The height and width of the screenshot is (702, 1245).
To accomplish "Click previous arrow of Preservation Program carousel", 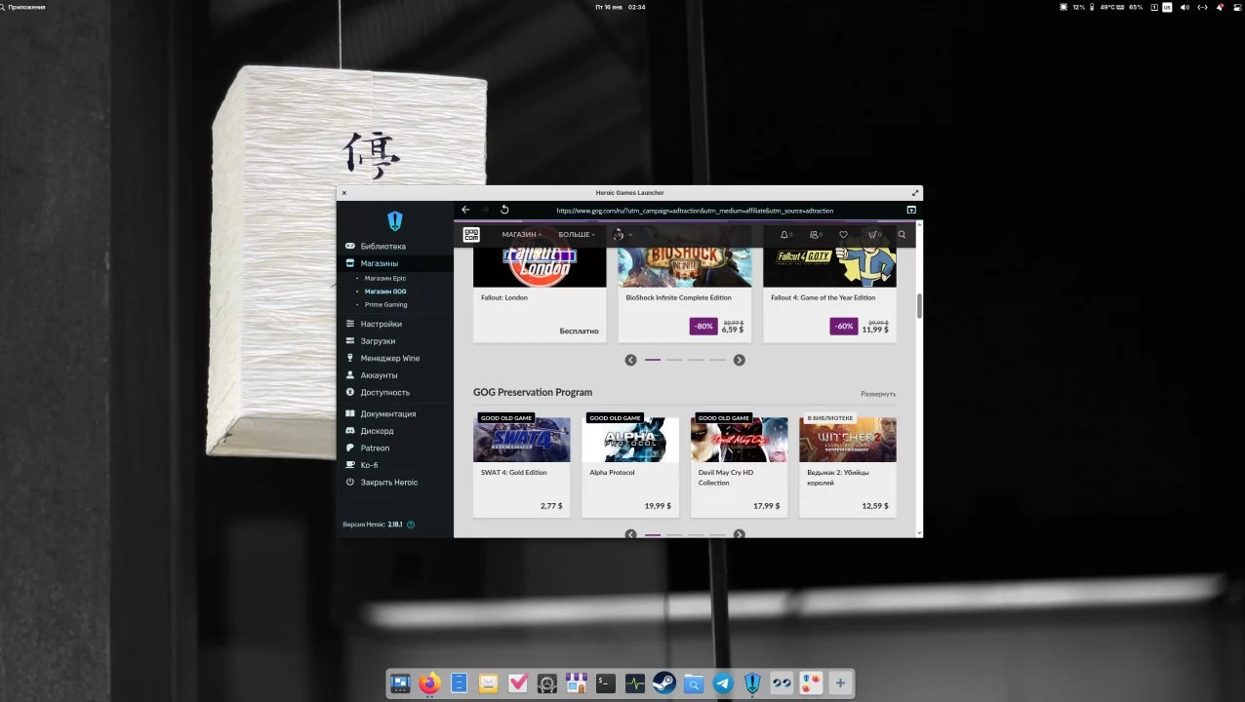I will coord(630,534).
